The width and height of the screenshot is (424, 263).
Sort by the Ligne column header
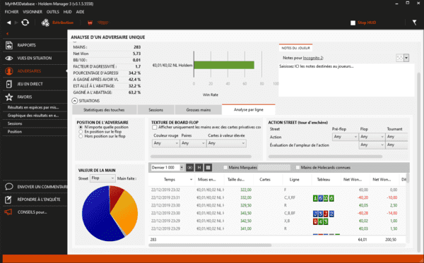(x=294, y=179)
